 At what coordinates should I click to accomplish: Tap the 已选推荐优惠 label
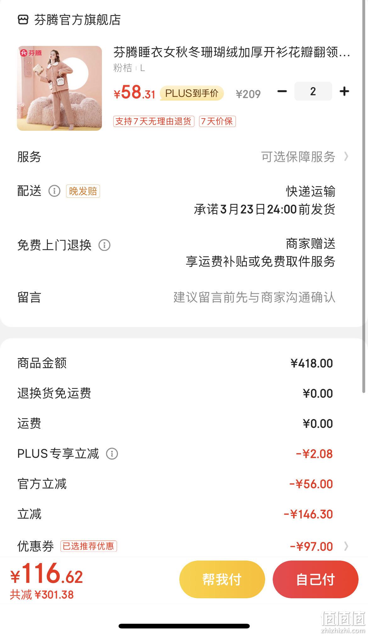88,546
